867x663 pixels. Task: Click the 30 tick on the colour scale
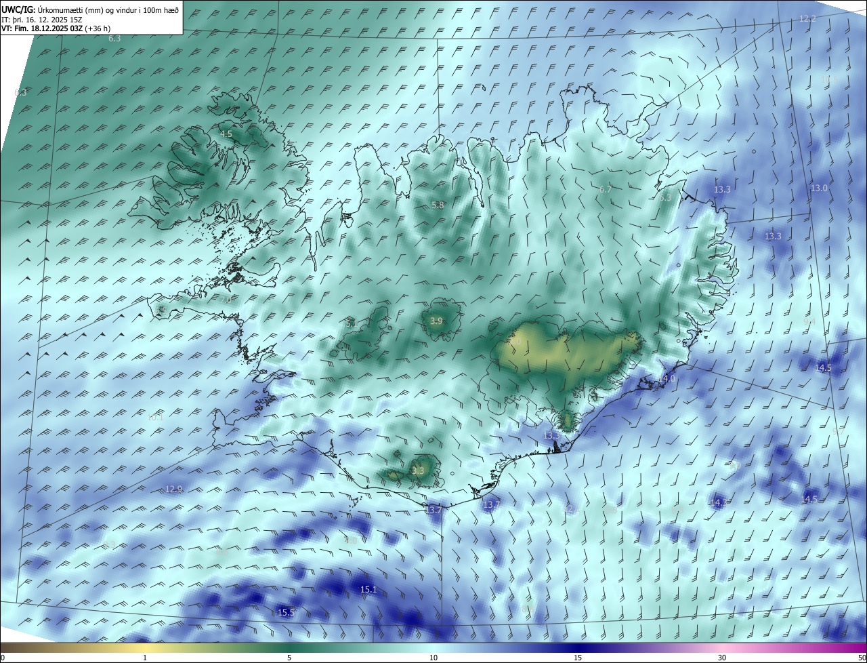[722, 658]
